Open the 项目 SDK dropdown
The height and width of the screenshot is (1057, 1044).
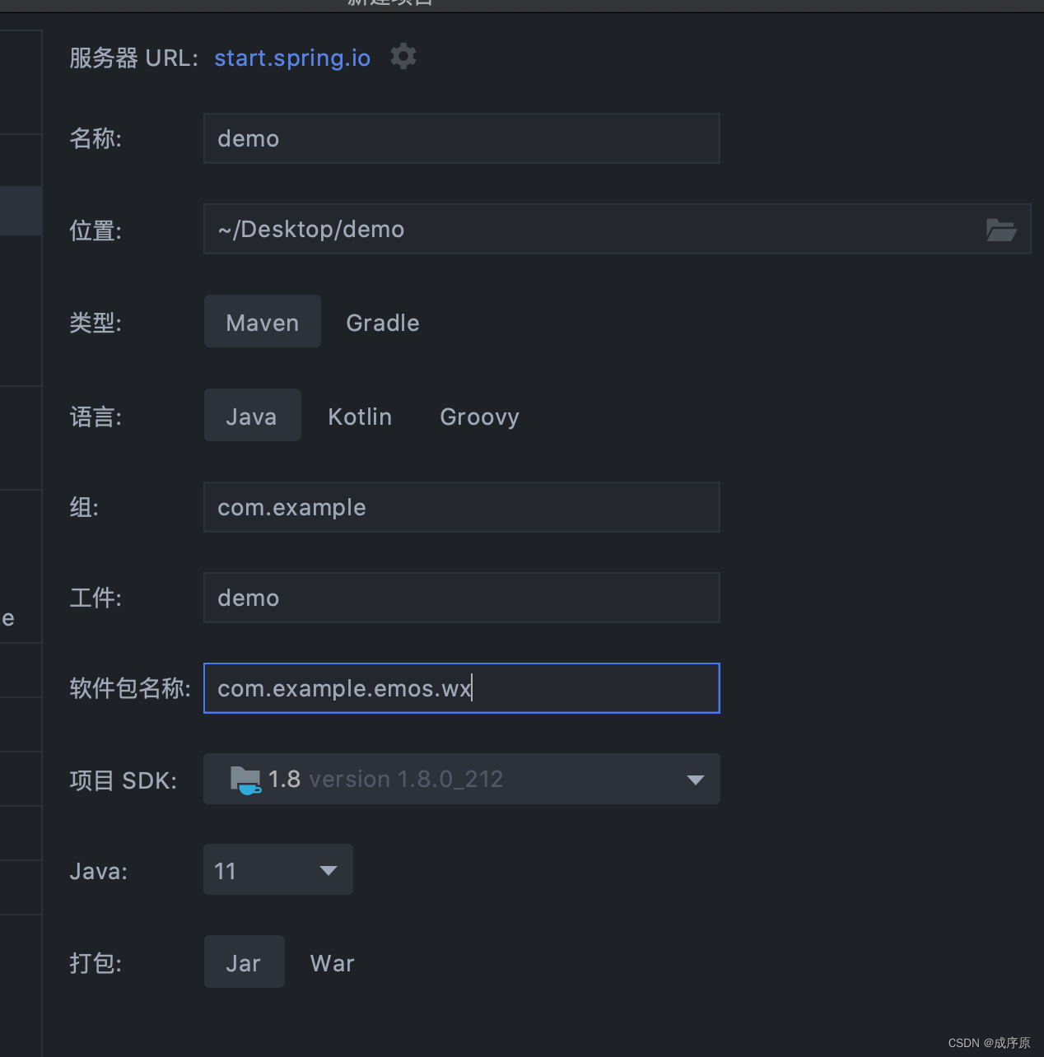click(x=461, y=779)
